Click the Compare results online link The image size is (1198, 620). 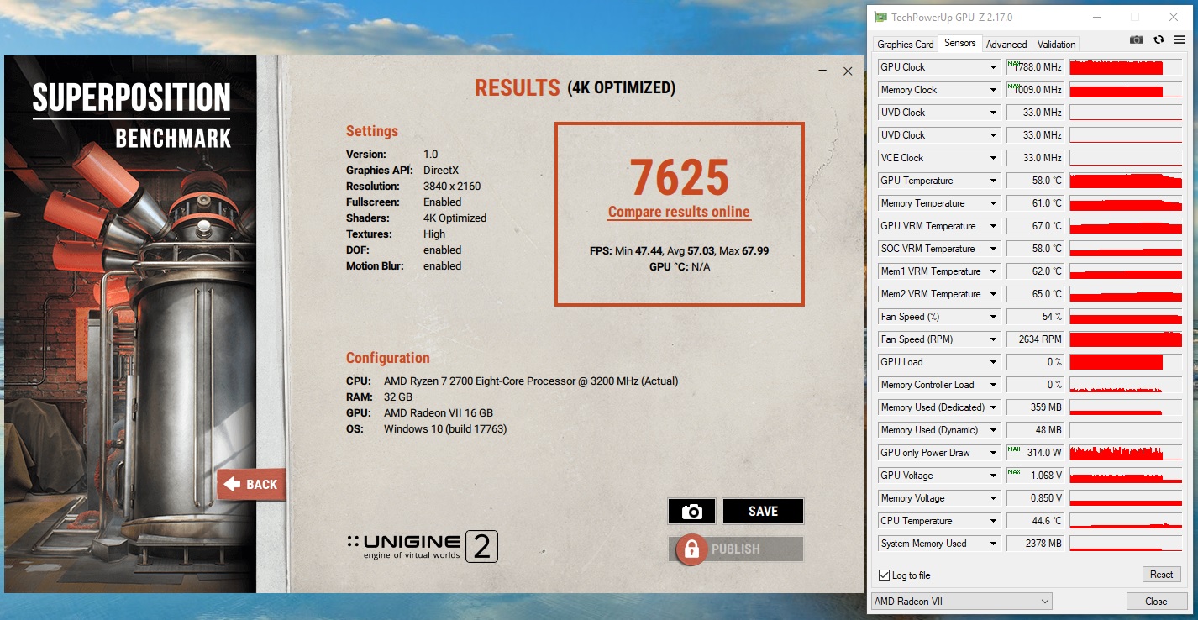(679, 212)
